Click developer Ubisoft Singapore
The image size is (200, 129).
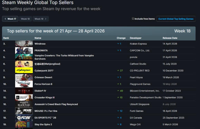pos(140,104)
